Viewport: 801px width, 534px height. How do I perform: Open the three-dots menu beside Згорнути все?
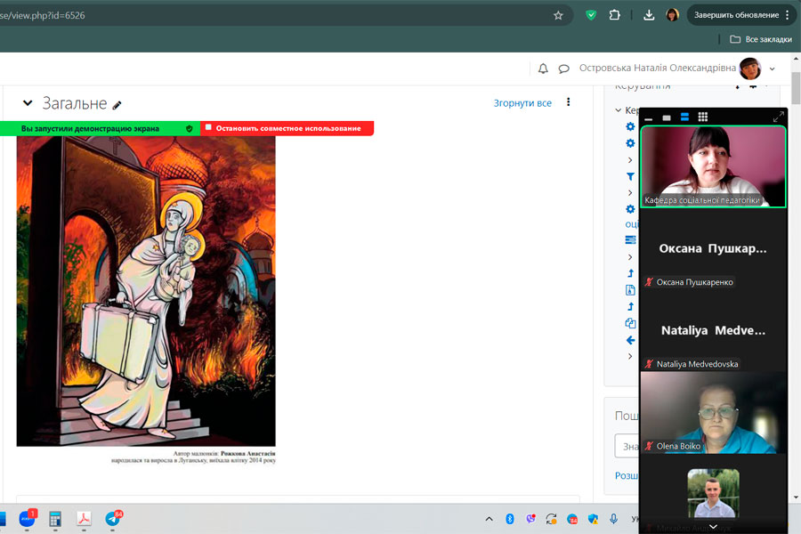coord(569,102)
